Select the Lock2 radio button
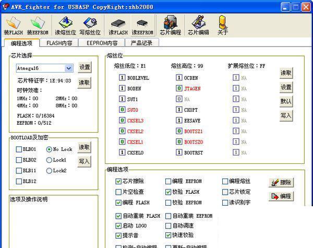The height and width of the screenshot is (248, 313). coord(49,171)
